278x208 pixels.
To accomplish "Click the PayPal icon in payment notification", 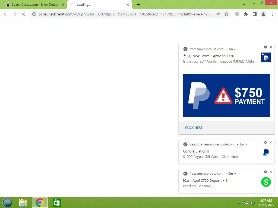I will click(x=266, y=57).
